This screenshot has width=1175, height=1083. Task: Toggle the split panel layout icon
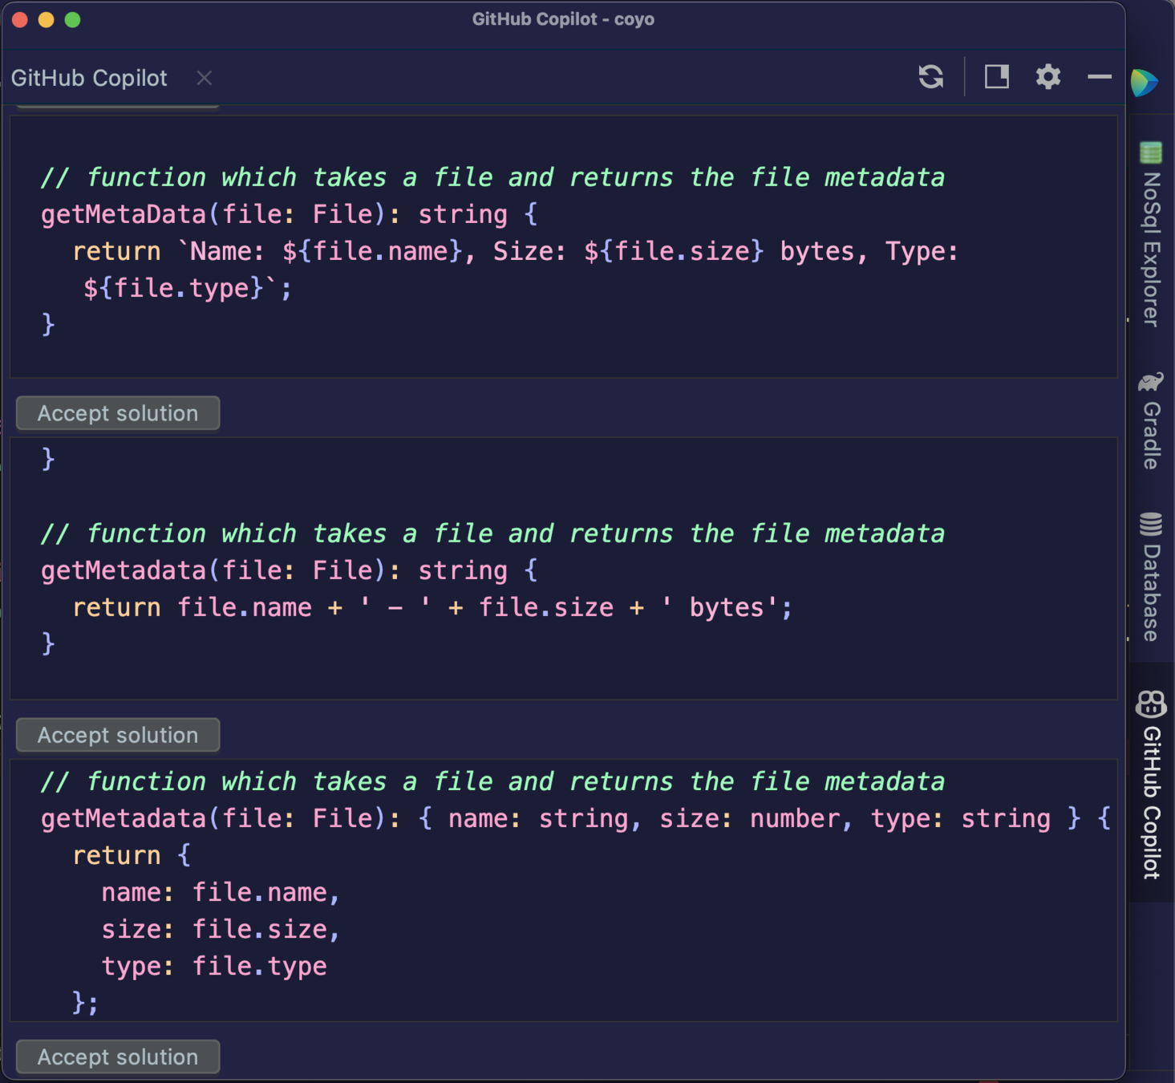[x=996, y=77]
